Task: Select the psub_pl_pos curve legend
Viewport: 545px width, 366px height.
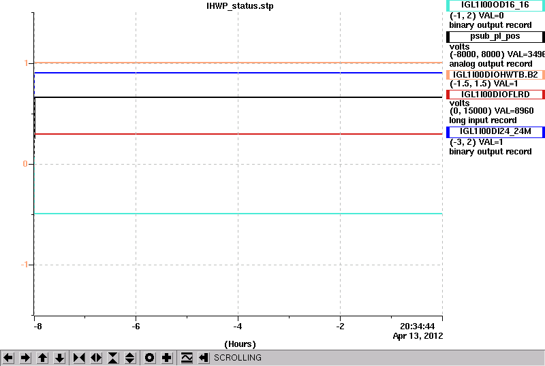Action: click(x=495, y=37)
